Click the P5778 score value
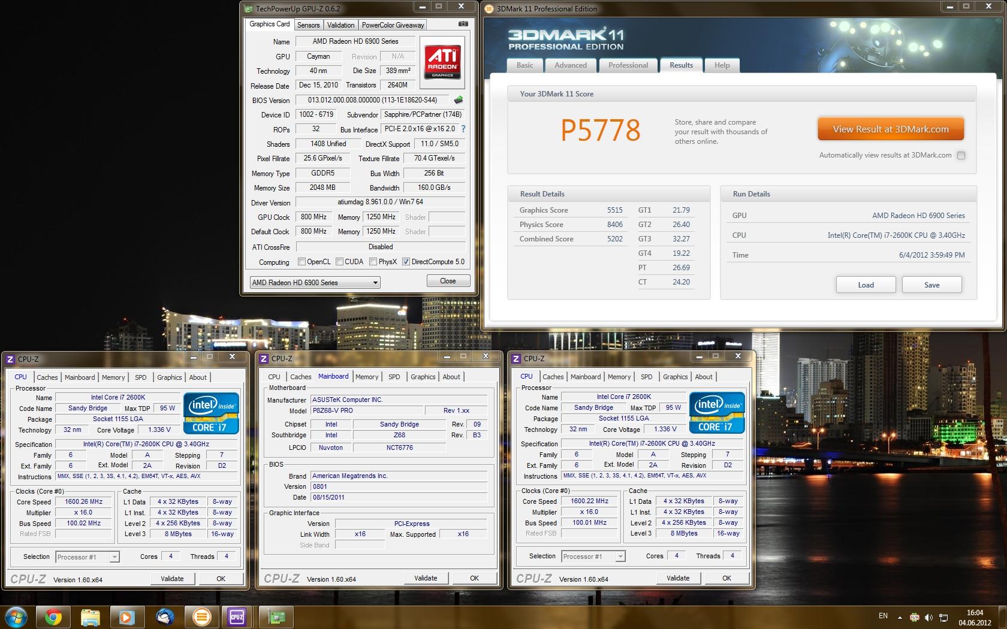The height and width of the screenshot is (629, 1007). point(601,130)
